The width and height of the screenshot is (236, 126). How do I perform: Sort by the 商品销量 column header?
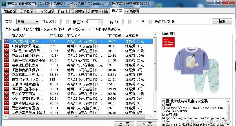(115, 36)
